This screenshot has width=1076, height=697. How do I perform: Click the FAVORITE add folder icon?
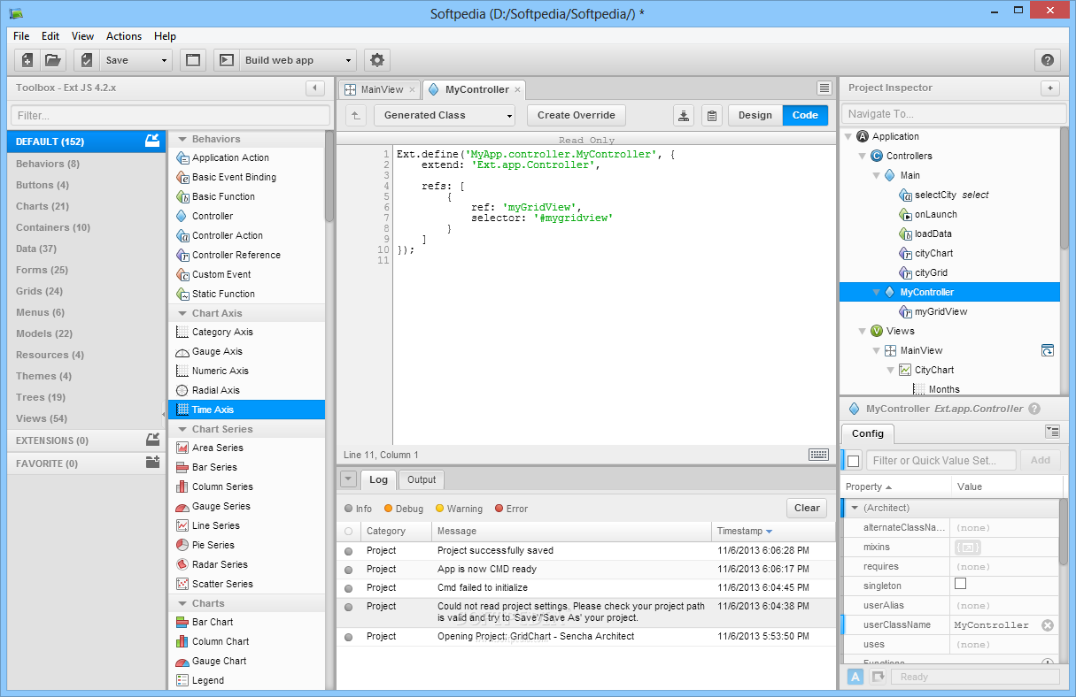(x=152, y=463)
